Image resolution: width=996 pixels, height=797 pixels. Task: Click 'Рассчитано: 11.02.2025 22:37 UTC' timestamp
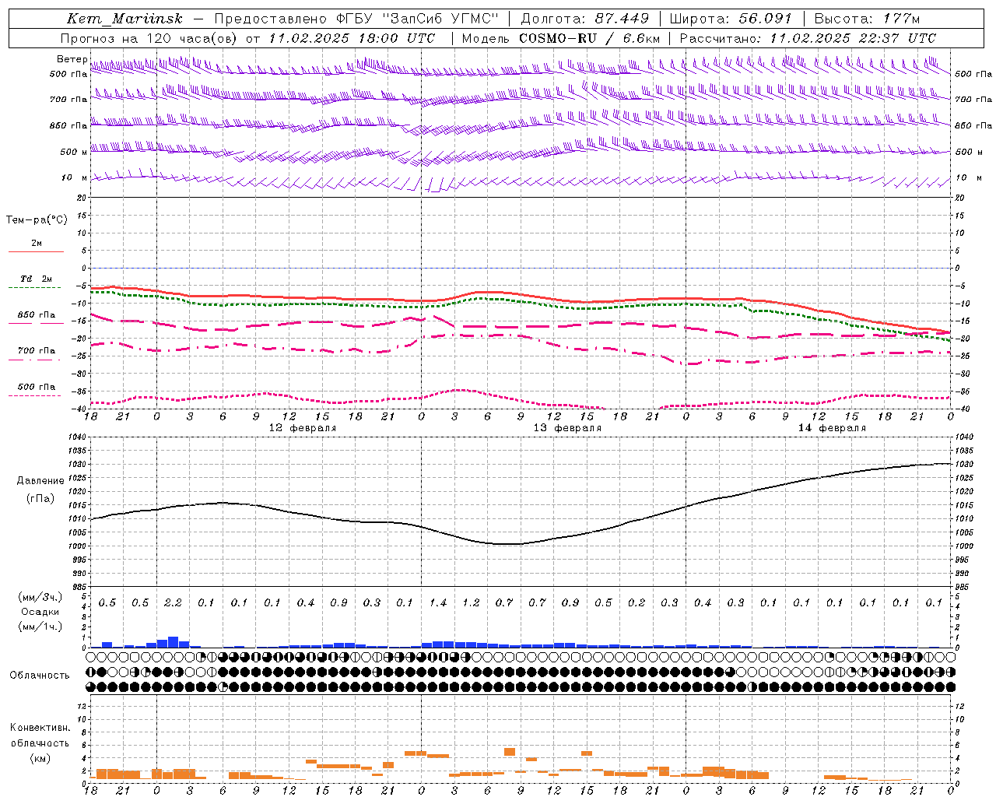coord(808,38)
